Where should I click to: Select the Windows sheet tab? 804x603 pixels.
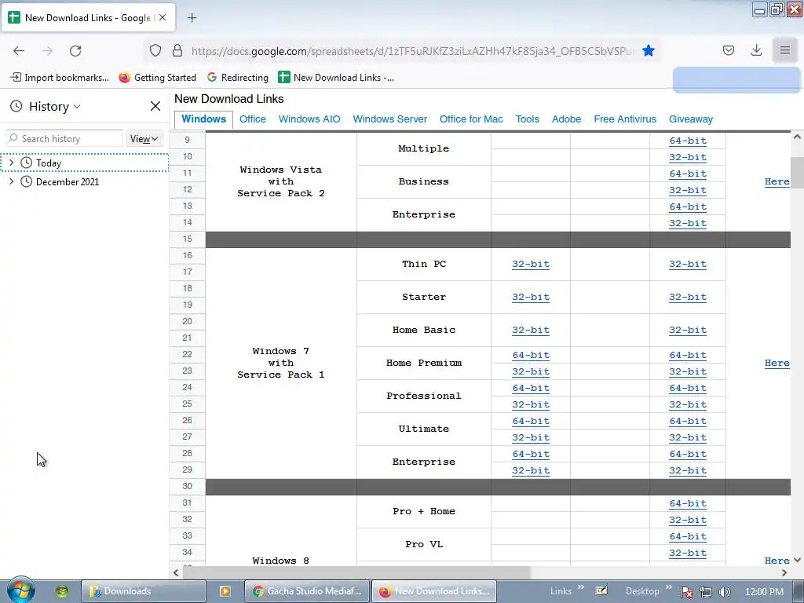click(203, 119)
